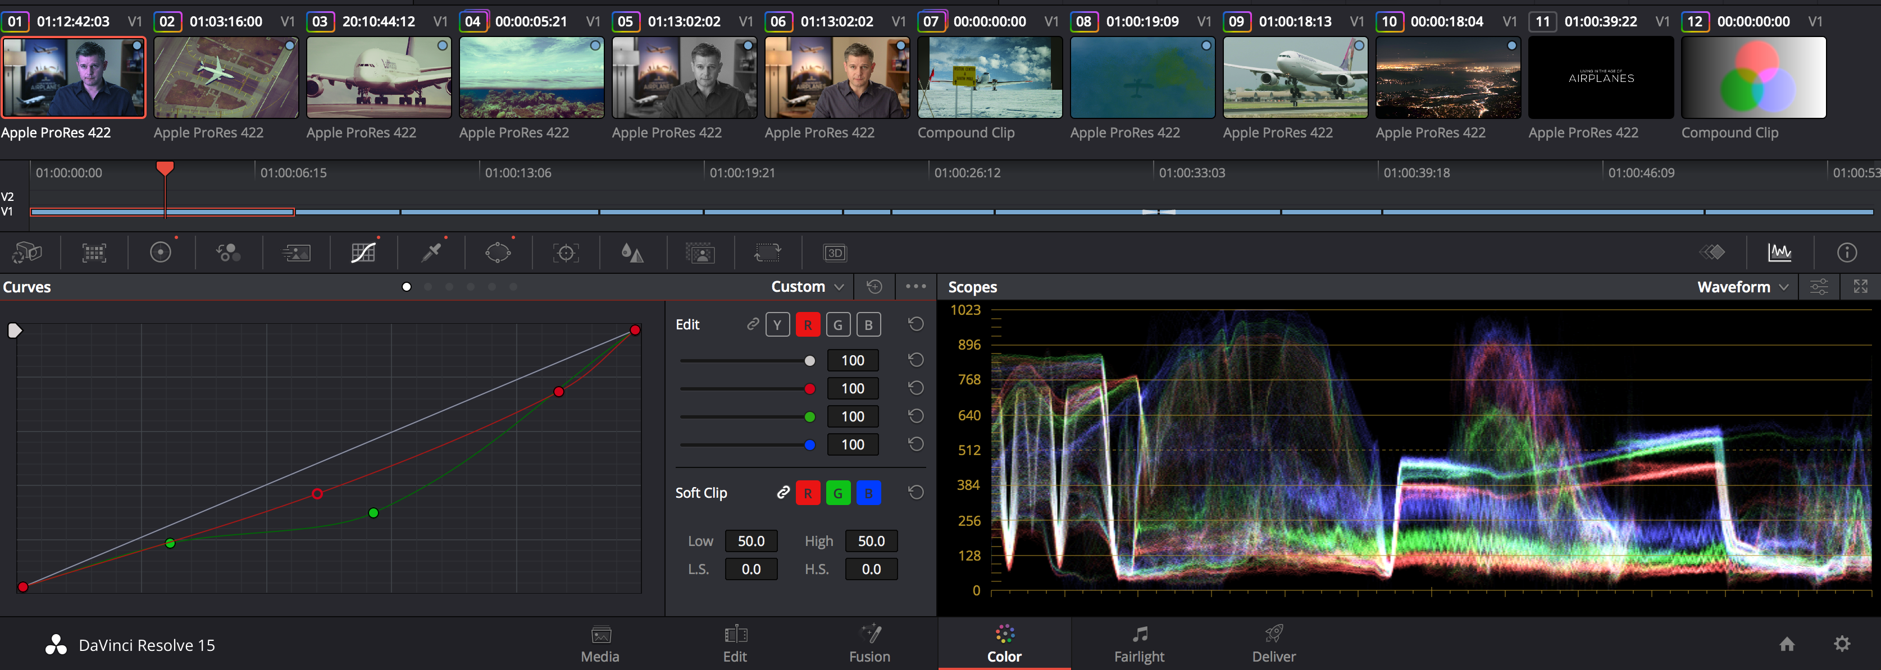Screen dimensions: 1881x670
Task: Switch to the Fairlight page
Action: pos(1138,644)
